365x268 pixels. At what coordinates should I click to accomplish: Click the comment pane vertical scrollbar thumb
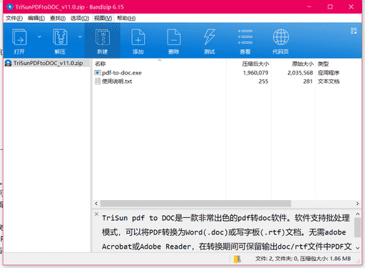357,227
